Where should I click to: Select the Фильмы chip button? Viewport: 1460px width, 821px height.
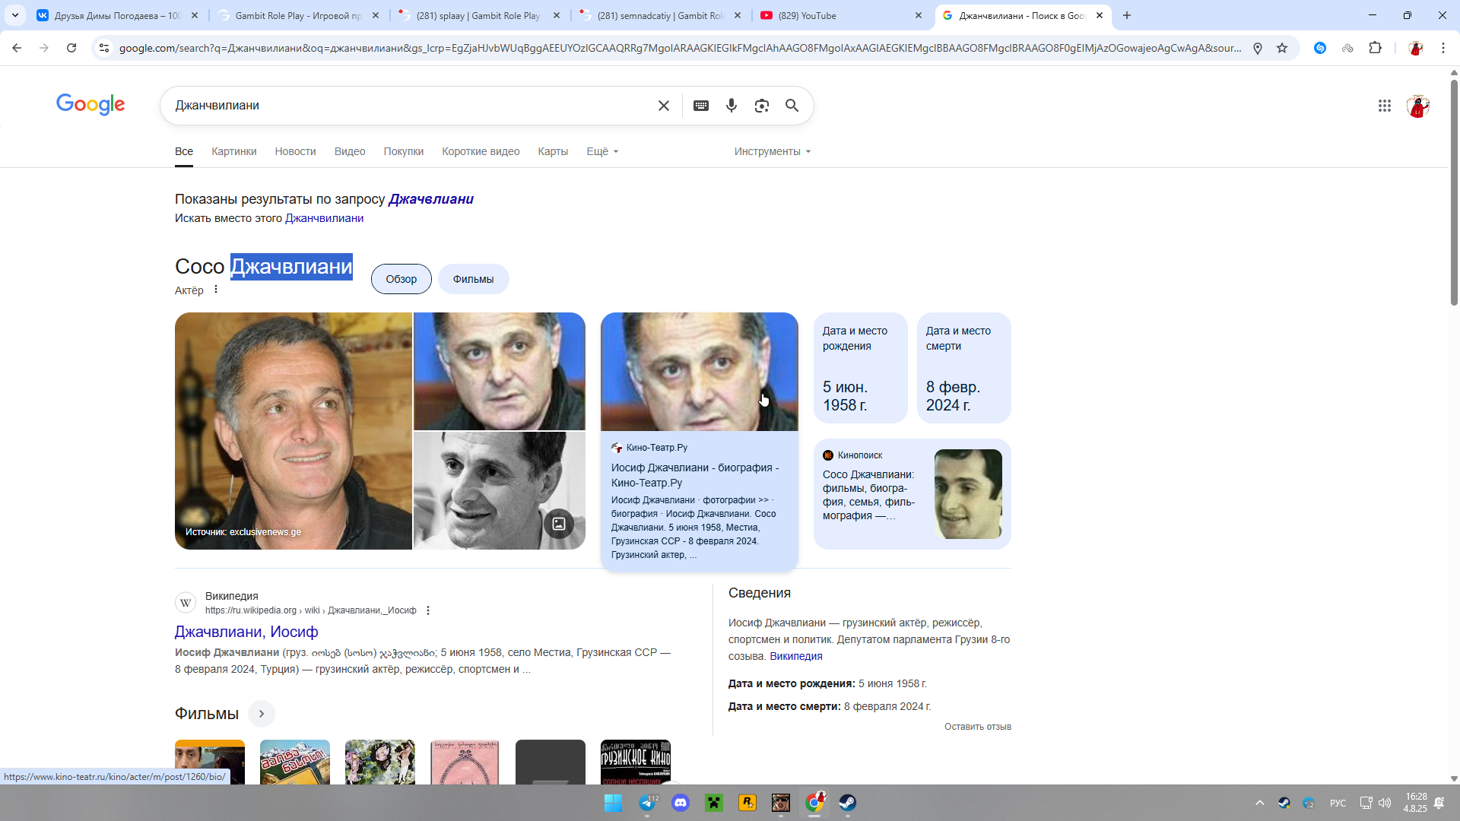[473, 279]
